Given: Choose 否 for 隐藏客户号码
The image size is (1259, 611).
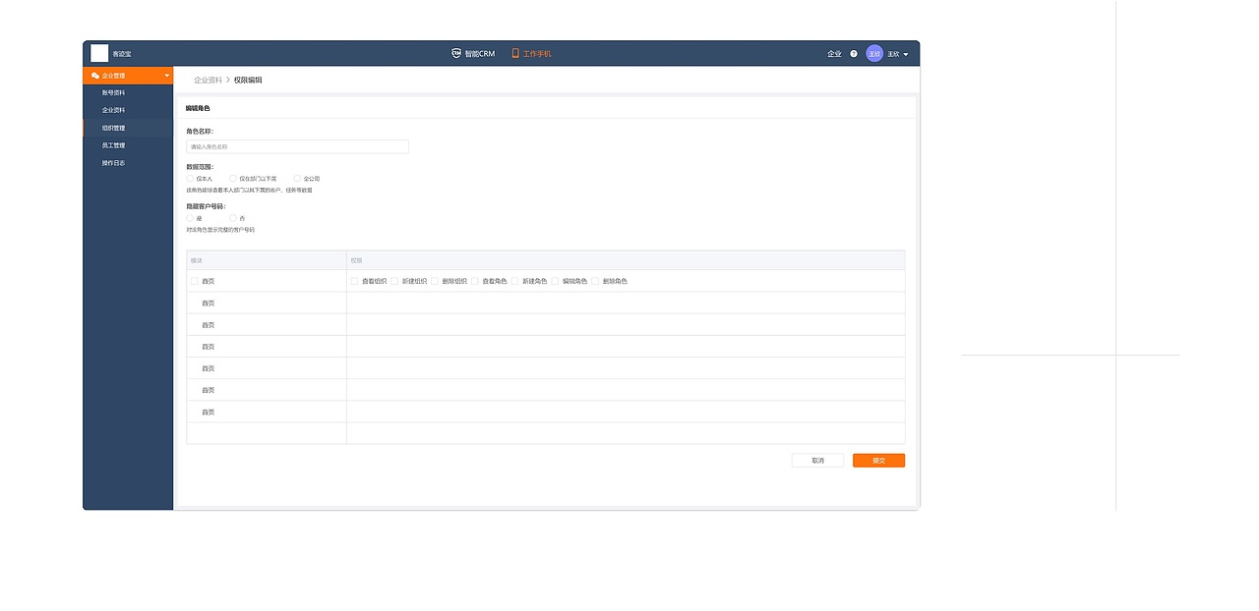Looking at the screenshot, I should [x=233, y=218].
